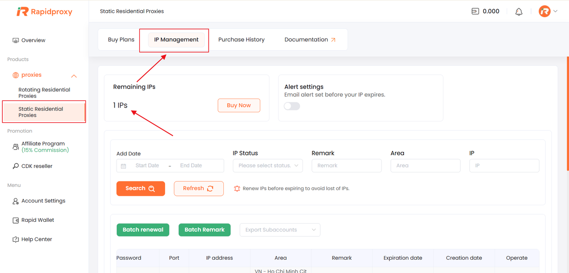Click the Refresh button
The image size is (569, 273).
pos(199,188)
